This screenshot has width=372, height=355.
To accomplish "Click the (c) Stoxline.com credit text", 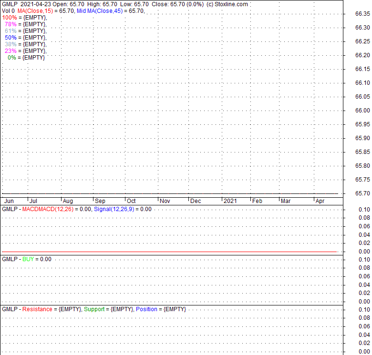I will (227, 4).
